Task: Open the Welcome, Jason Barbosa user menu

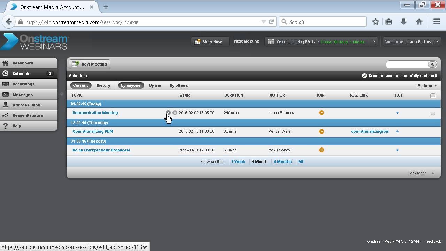Action: pos(412,42)
